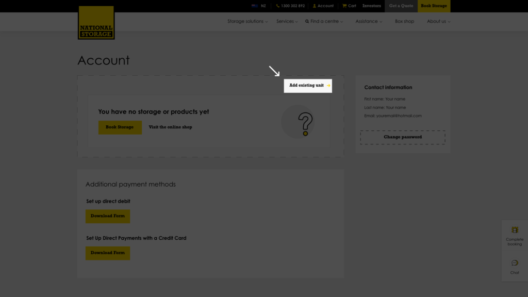Image resolution: width=528 pixels, height=297 pixels.
Task: Go to the Investors page
Action: coord(371,6)
